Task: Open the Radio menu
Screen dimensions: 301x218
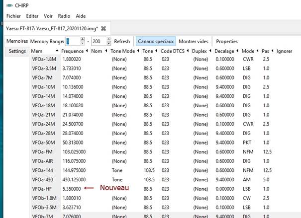Action: 64,16
